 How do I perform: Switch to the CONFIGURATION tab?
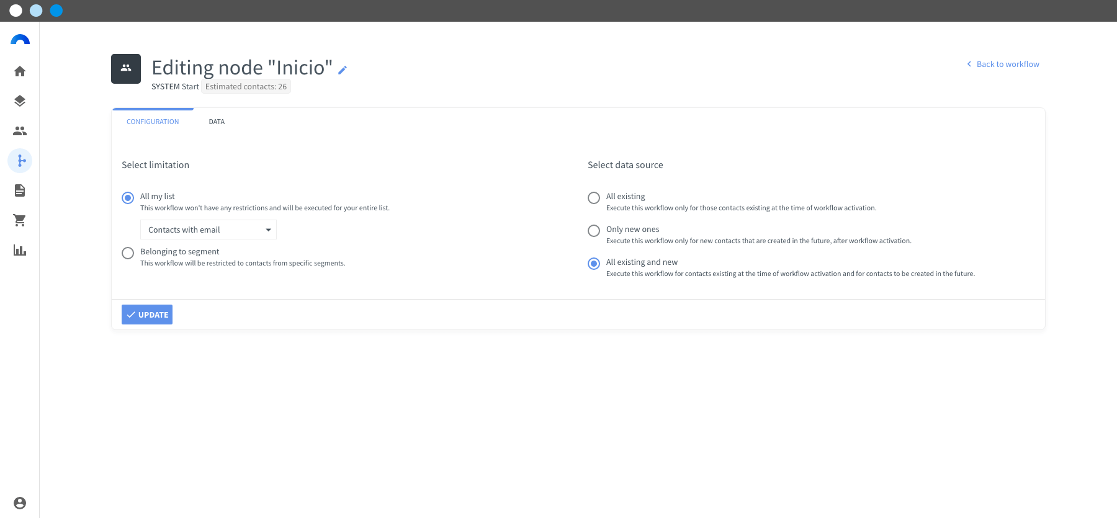[153, 122]
